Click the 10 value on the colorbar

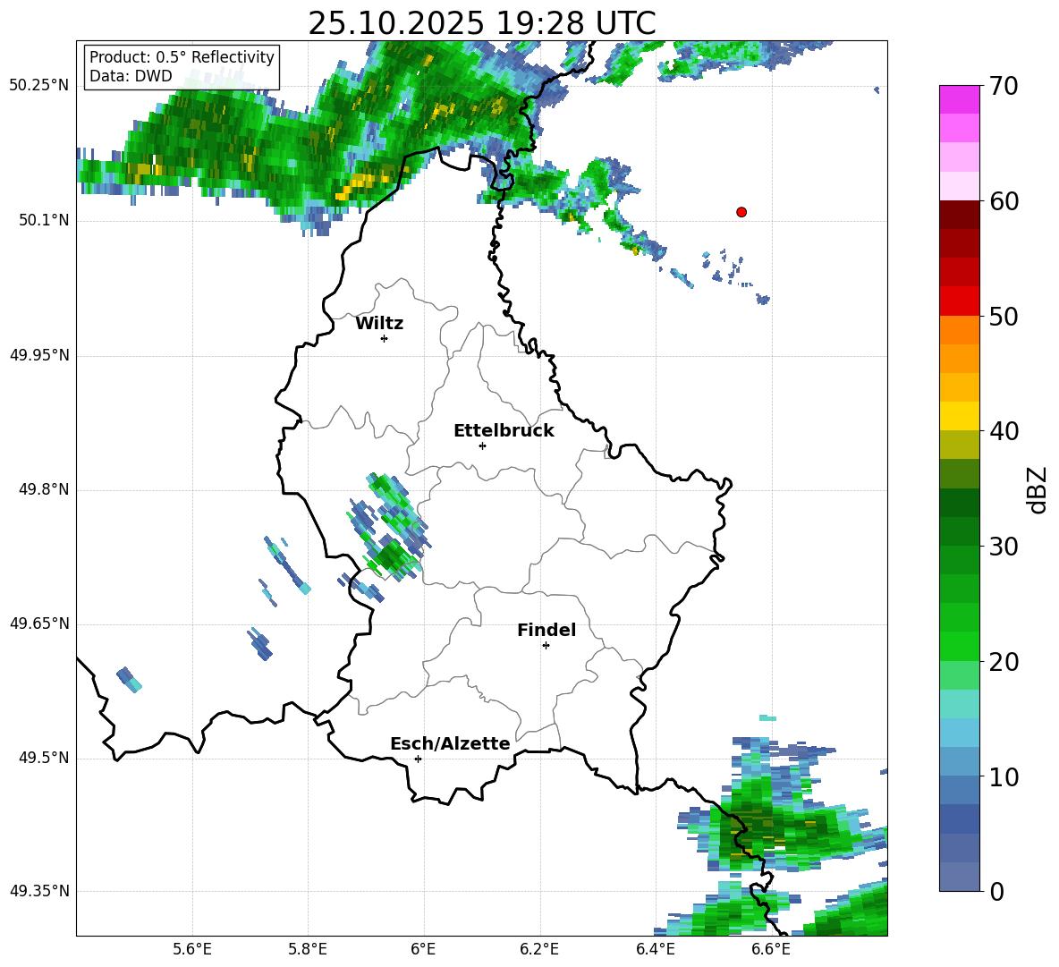pos(1003,776)
